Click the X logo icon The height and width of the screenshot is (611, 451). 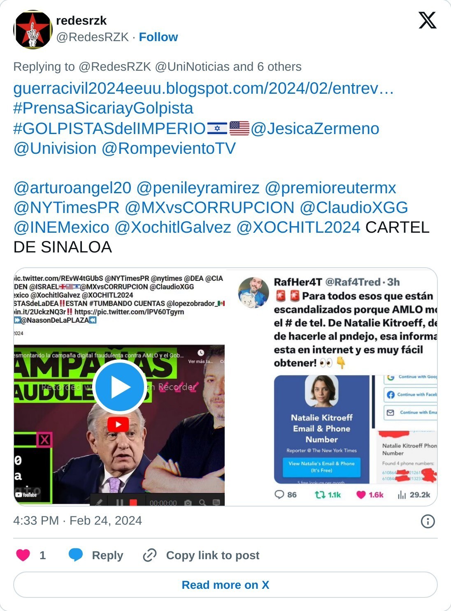[x=428, y=20]
